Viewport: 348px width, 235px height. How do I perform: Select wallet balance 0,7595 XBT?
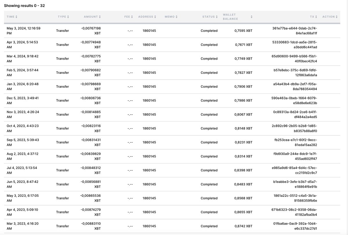click(x=243, y=31)
